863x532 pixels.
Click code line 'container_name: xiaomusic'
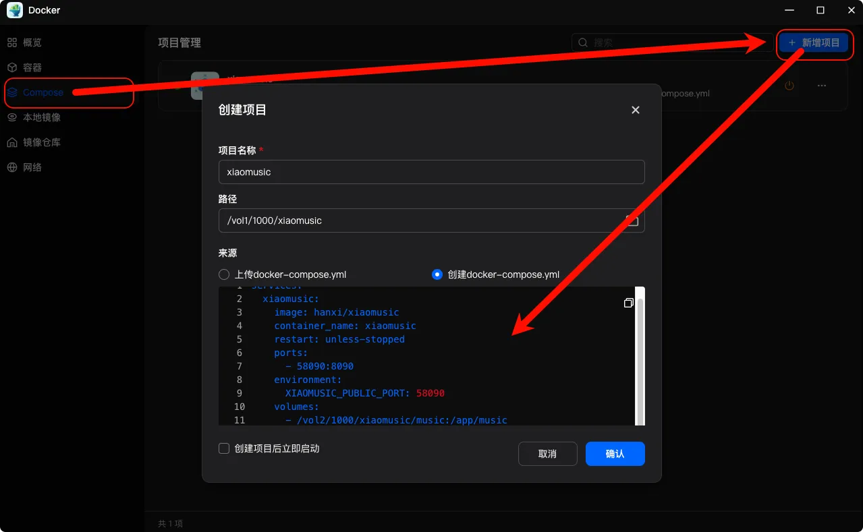(x=345, y=326)
